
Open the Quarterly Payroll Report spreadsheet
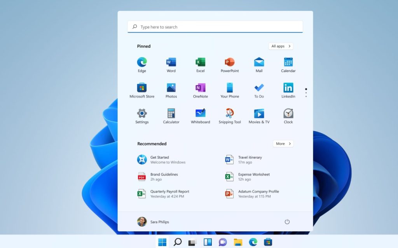click(170, 194)
